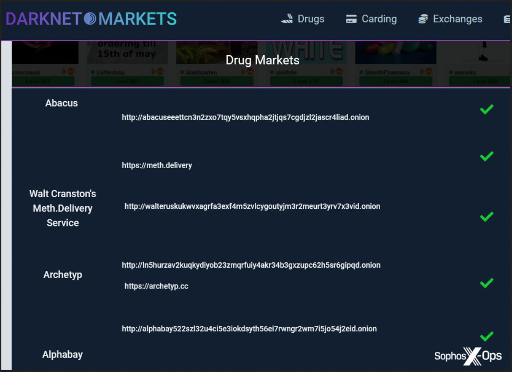This screenshot has width=512, height=372.
Task: Click the partially visible icon after Exchanges
Action: (x=507, y=19)
